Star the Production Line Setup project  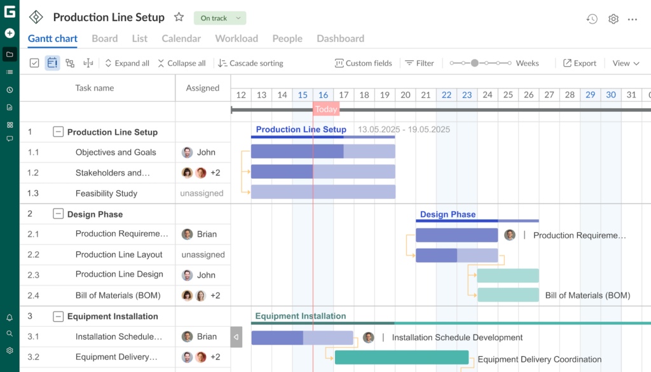[179, 18]
